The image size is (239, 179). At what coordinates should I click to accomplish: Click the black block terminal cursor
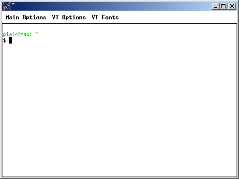tap(11, 40)
